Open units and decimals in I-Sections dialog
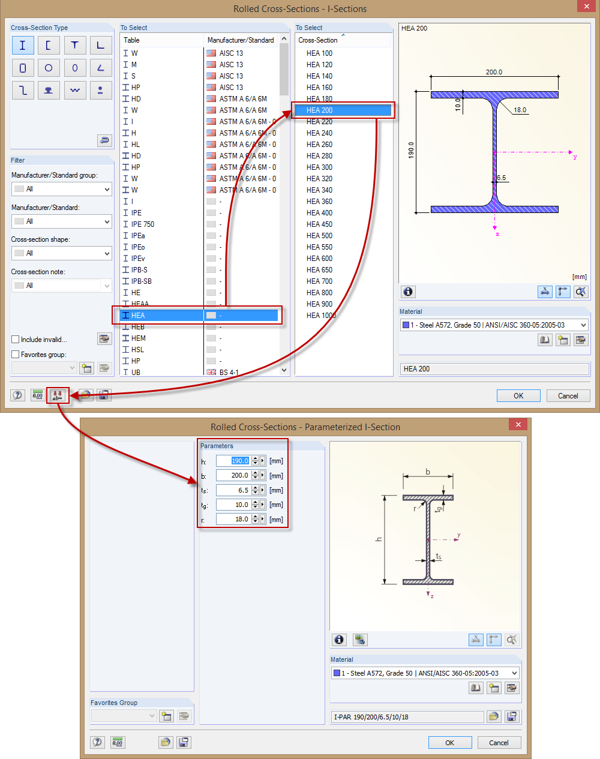This screenshot has height=759, width=600. pos(38,395)
